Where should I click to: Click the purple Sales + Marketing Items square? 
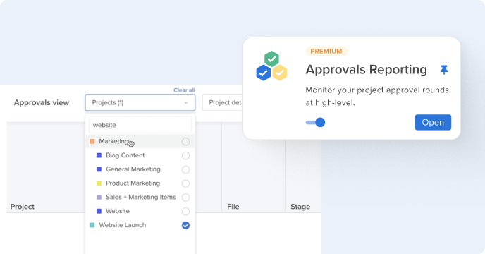coord(99,197)
